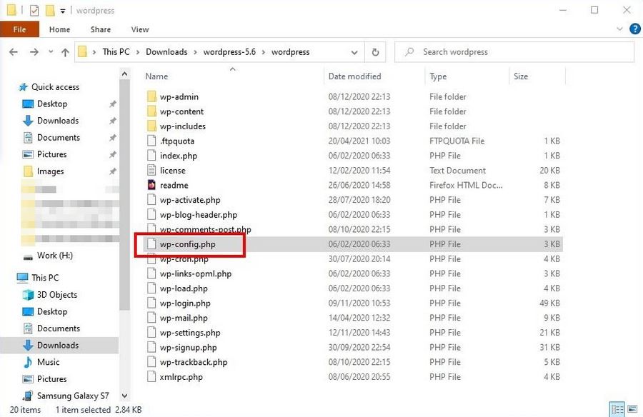The height and width of the screenshot is (417, 643).
Task: Refresh the wordpress folder view
Action: tap(375, 52)
